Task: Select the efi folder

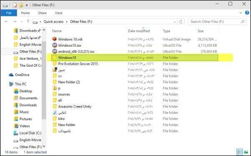Action: pyautogui.click(x=60, y=101)
